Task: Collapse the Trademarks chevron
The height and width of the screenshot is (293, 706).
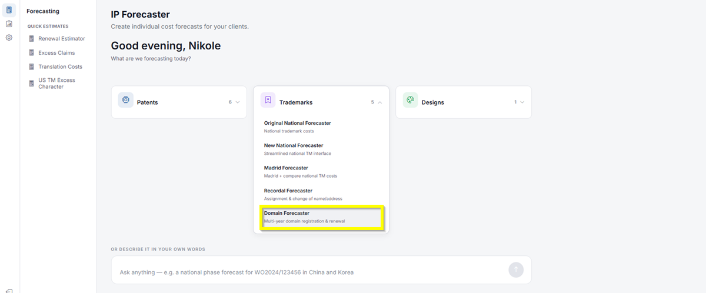Action: click(380, 102)
